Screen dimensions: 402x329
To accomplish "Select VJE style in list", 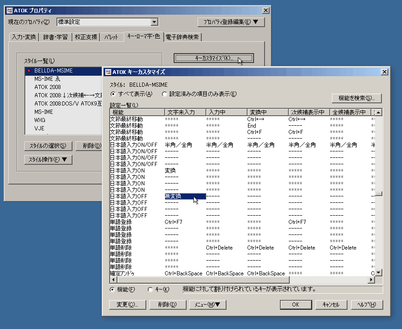I will coord(63,128).
